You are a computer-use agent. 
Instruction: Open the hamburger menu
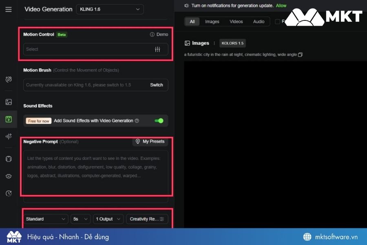[8, 9]
